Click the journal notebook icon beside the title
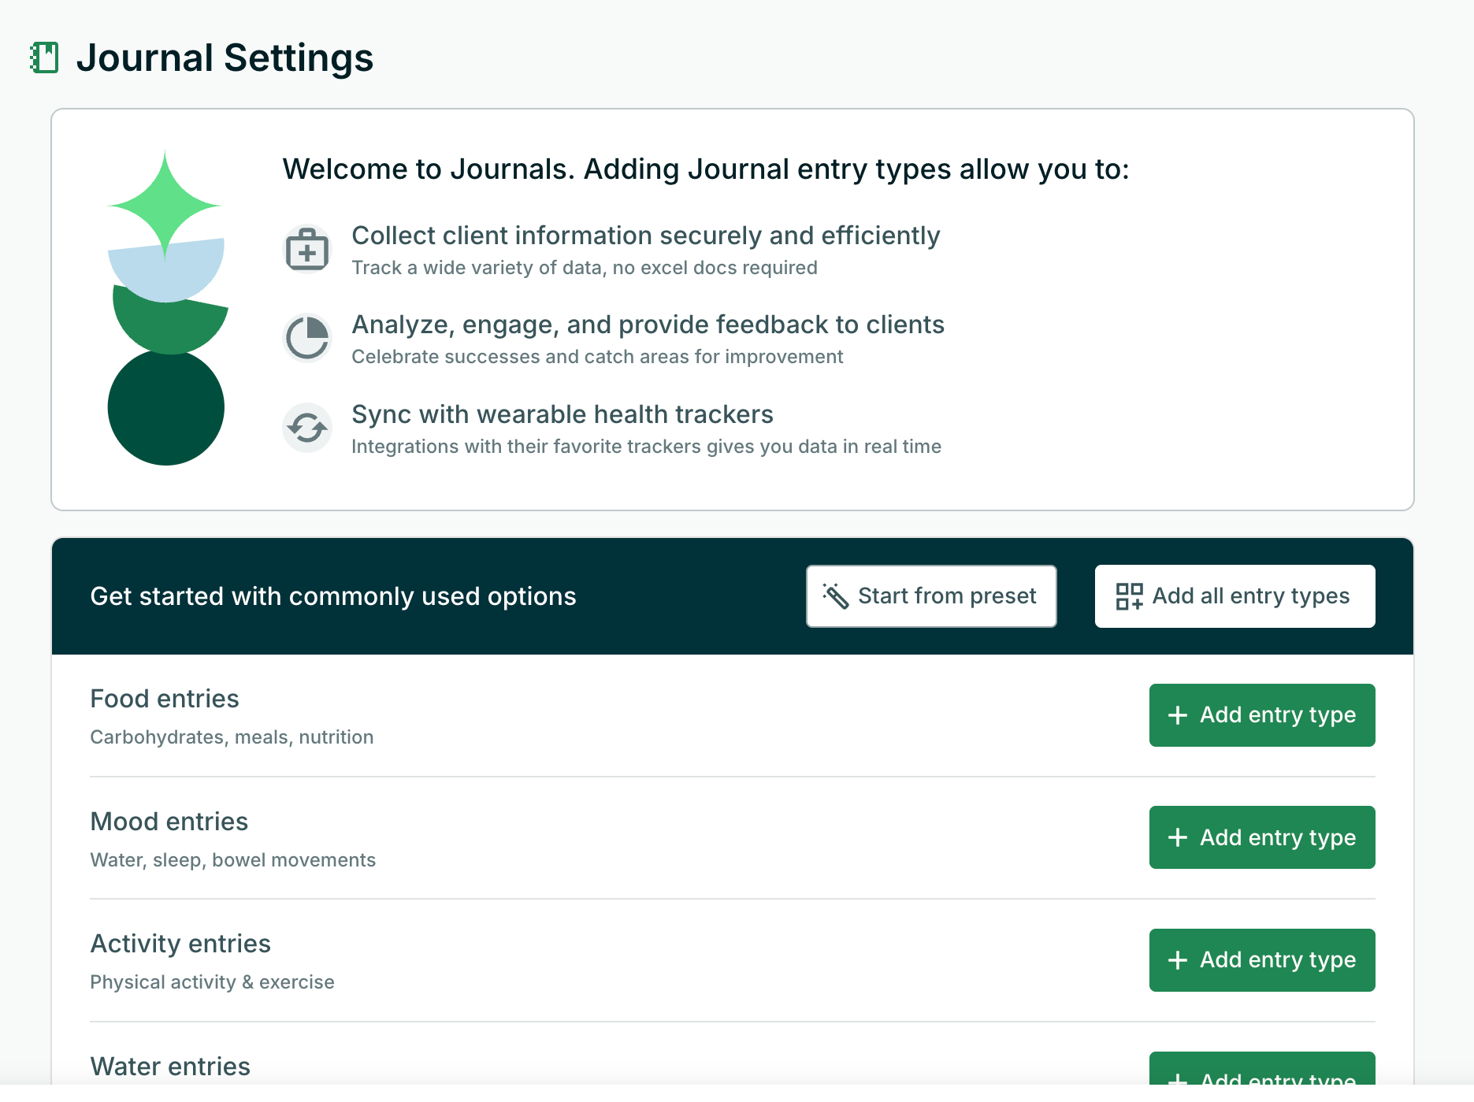This screenshot has width=1474, height=1102. (45, 58)
